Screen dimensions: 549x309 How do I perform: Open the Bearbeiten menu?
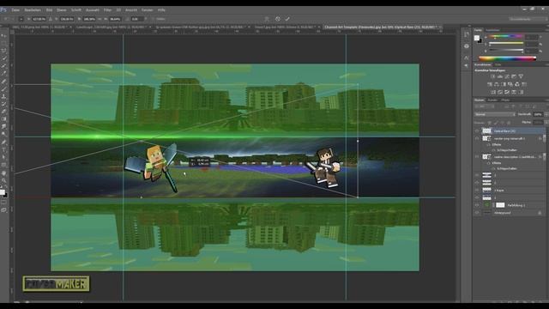tap(33, 9)
